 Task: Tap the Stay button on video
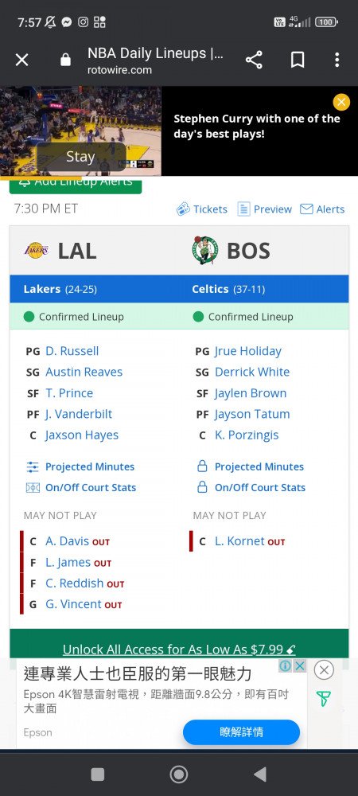(x=81, y=156)
